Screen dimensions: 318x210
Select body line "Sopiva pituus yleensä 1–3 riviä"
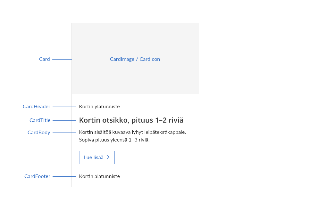pyautogui.click(x=114, y=140)
